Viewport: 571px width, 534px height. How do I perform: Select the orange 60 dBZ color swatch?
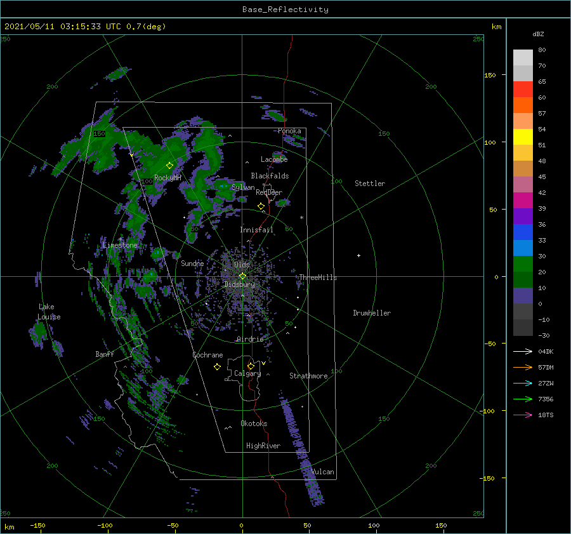click(523, 105)
